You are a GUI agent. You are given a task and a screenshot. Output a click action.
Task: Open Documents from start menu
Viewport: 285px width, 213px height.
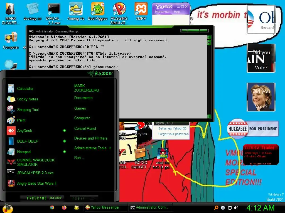(83, 98)
